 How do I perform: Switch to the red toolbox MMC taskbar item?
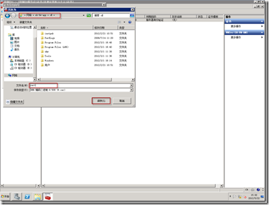48,196
